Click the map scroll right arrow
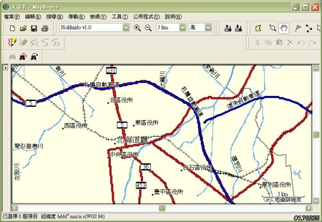Image resolution: width=322 pixels, height=222 pixels. (308, 208)
